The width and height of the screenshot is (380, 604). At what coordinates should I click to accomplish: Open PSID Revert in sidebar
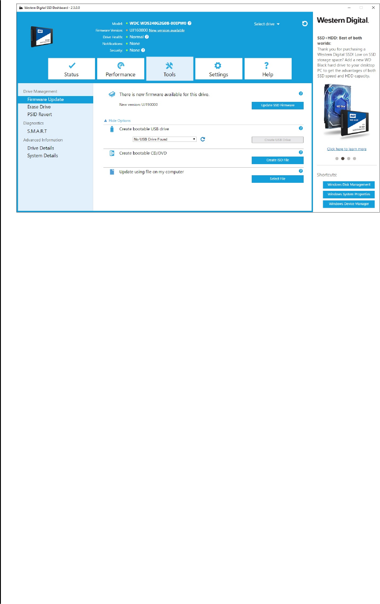tap(40, 114)
